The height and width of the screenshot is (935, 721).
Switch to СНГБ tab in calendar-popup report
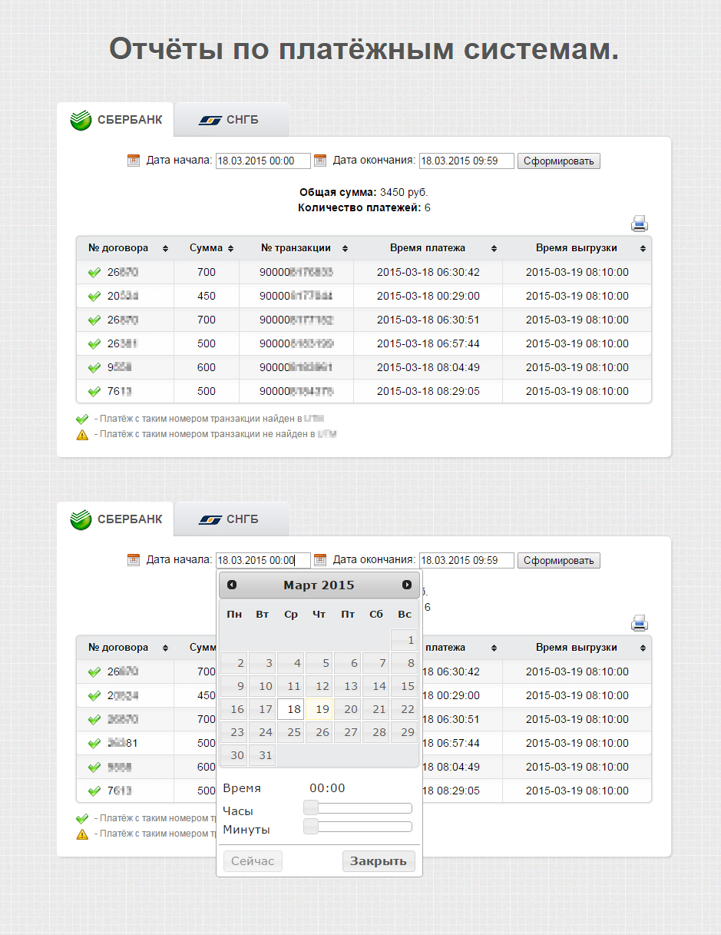point(232,519)
